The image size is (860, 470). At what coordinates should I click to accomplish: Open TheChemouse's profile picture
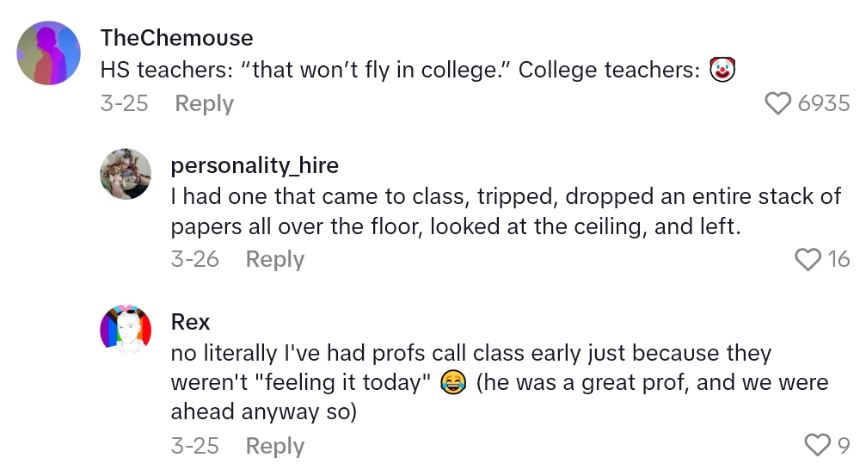click(49, 53)
